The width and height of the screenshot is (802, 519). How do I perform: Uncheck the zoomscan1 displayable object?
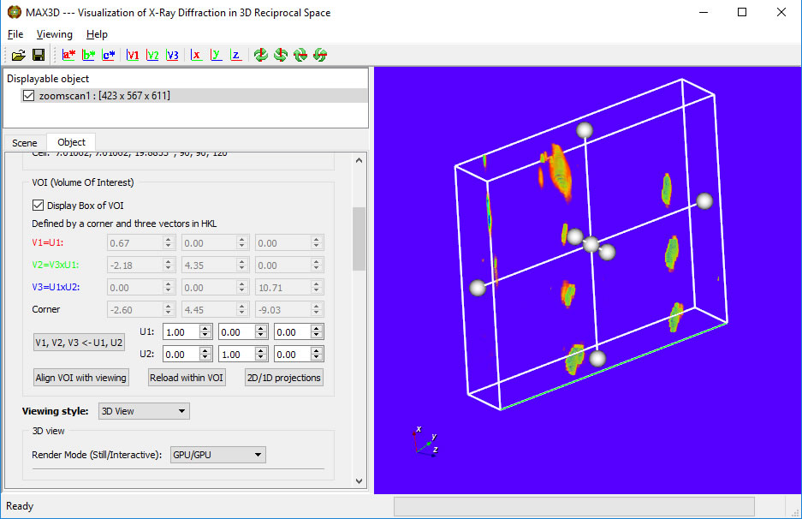pos(30,96)
